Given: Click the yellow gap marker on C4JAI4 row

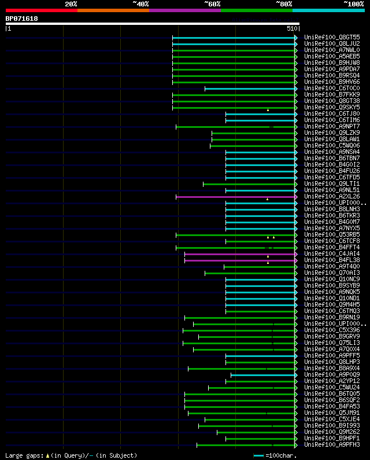Looking at the screenshot, I should click(268, 256).
